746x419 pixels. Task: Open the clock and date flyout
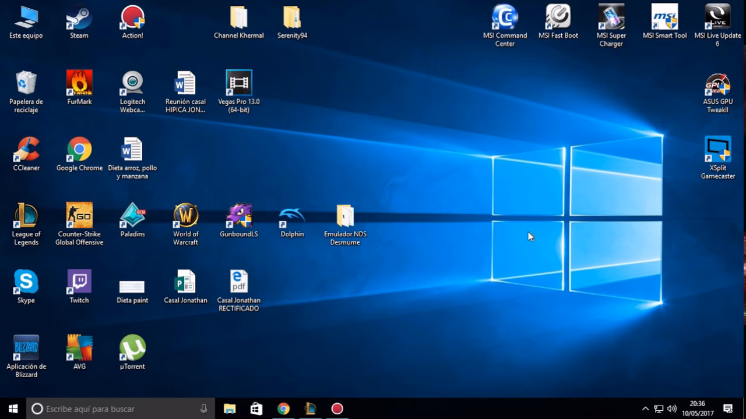(x=698, y=409)
